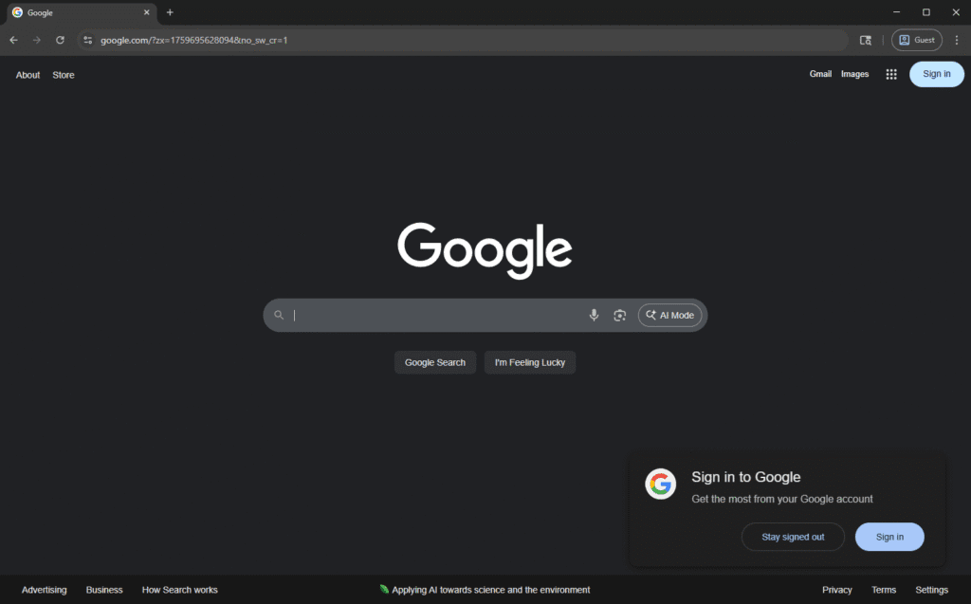
Task: Click the magnifier icon inside the search box
Action: 279,314
